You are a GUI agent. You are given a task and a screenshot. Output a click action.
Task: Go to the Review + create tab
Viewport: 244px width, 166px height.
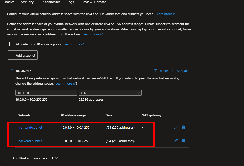click(x=94, y=2)
